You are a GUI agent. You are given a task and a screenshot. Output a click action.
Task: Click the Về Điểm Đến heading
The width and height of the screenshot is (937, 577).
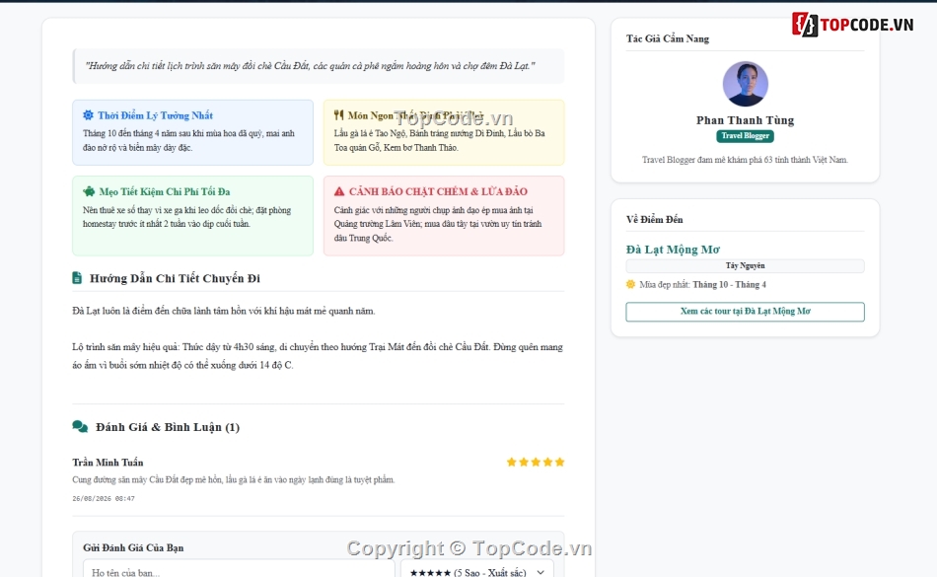point(654,219)
